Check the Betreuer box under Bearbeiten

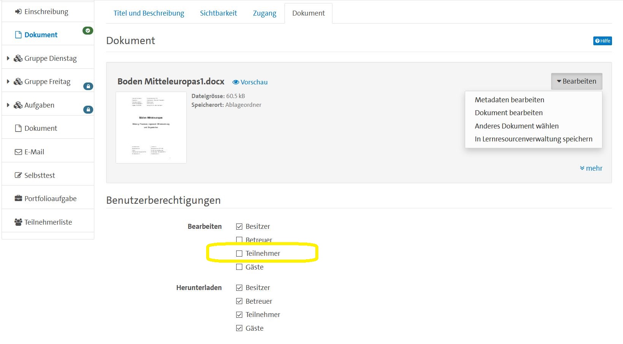[x=239, y=239]
